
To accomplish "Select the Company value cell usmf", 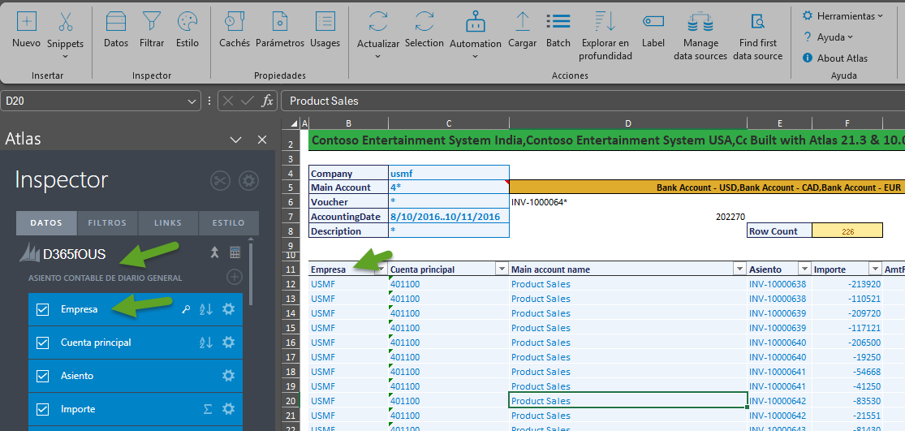I will pyautogui.click(x=449, y=173).
